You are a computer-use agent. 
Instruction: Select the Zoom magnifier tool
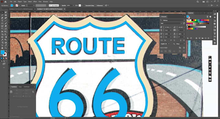coord(6,48)
